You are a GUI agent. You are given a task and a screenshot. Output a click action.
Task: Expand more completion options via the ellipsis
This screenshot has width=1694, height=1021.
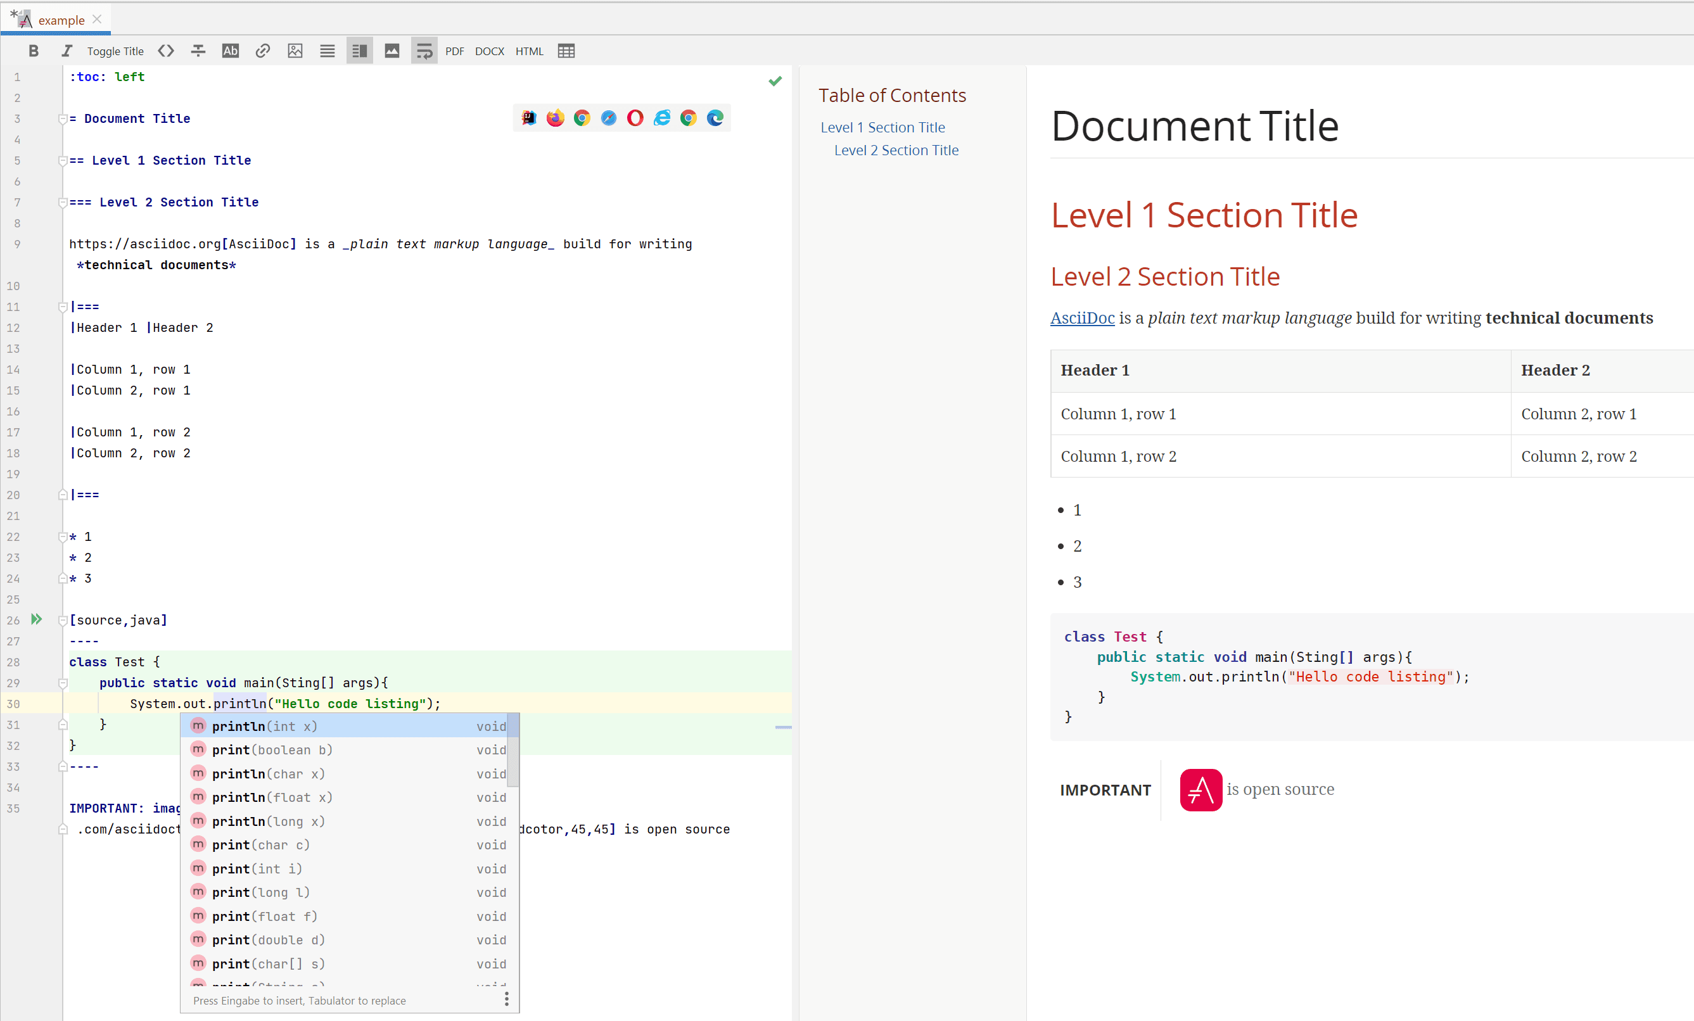pos(507,999)
